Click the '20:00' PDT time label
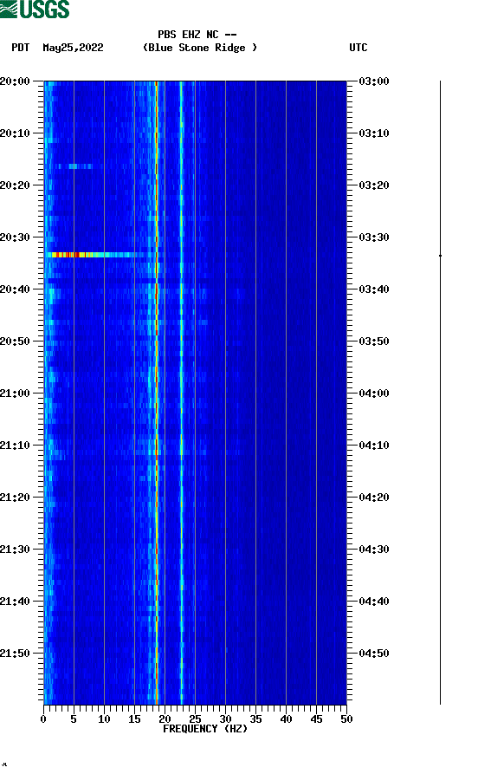478x774 pixels. point(15,81)
